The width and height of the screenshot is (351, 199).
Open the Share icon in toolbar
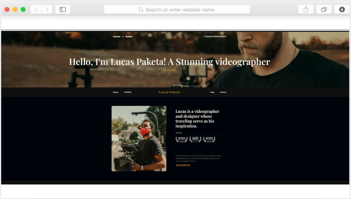[306, 9]
